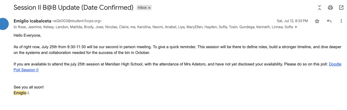Click the expand all messages icon

pos(319,8)
